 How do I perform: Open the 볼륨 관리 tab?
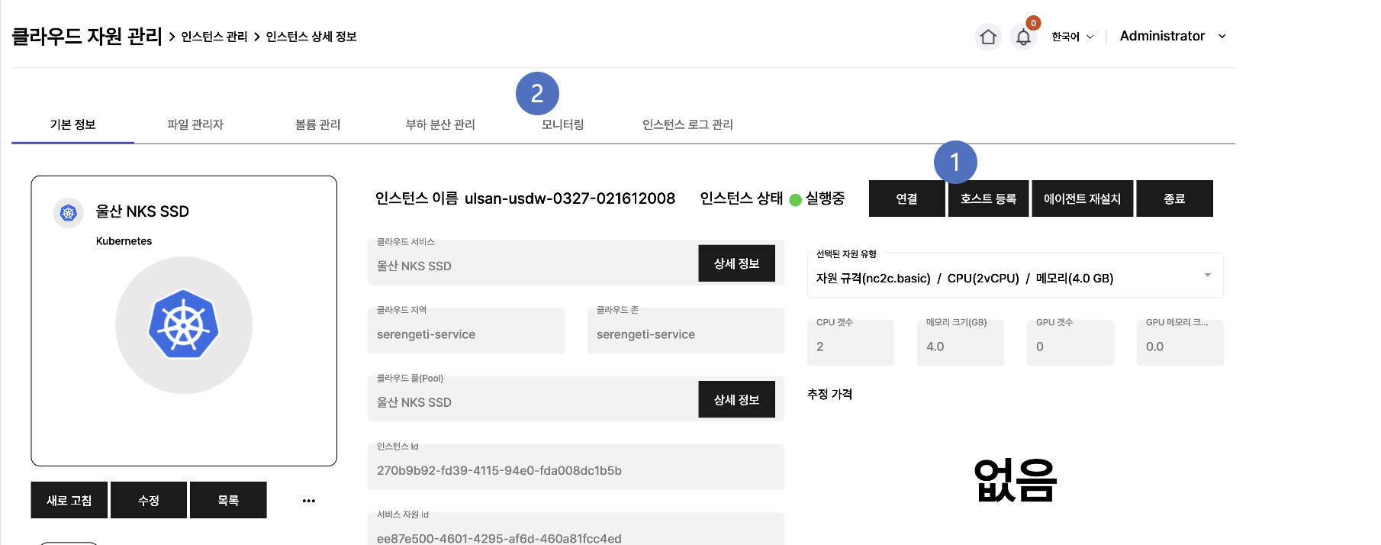[317, 124]
